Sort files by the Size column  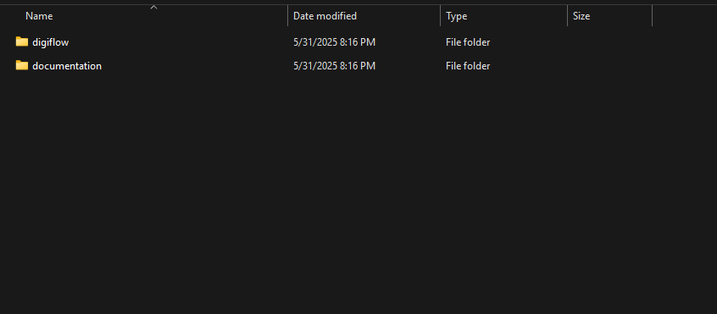[581, 16]
